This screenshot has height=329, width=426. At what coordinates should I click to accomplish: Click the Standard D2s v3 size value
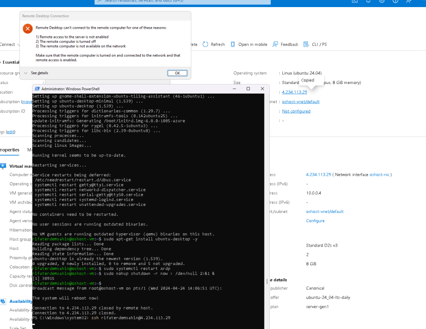321,245
